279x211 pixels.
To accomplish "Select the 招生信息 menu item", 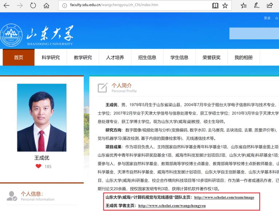I will pyautogui.click(x=147, y=57).
